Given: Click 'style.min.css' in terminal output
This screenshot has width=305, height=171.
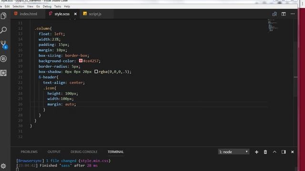Looking at the screenshot, I should 94,161.
